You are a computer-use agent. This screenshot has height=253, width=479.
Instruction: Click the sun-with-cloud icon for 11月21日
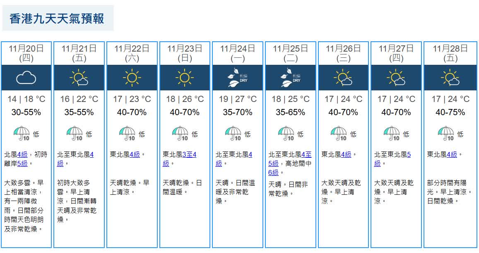click(x=79, y=77)
